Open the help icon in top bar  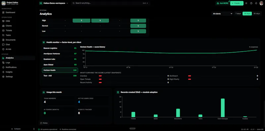(x=251, y=3)
